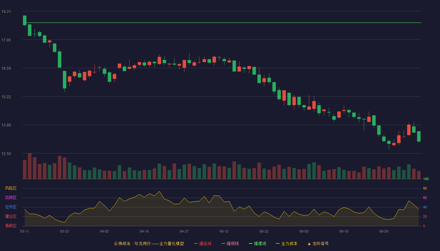The width and height of the screenshot is (440, 251).
Task: Click the red 强压线 legend line marker
Action: [196, 243]
